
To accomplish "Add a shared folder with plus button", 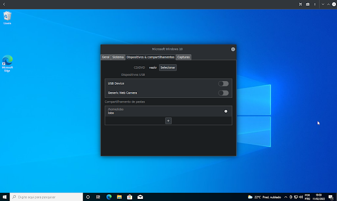I will tap(168, 120).
